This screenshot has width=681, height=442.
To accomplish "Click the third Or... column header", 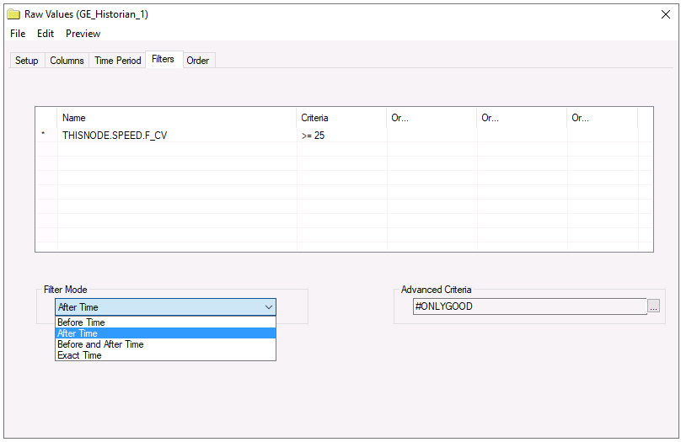I will coord(603,118).
